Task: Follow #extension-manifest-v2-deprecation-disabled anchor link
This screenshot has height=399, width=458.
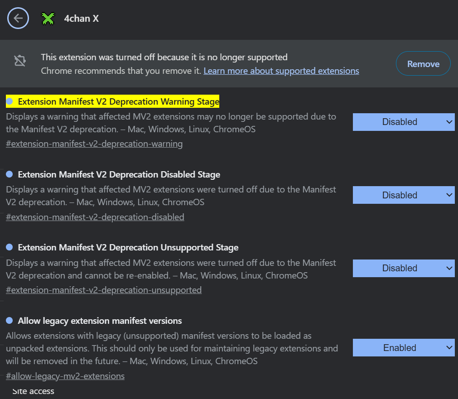Action: [95, 217]
